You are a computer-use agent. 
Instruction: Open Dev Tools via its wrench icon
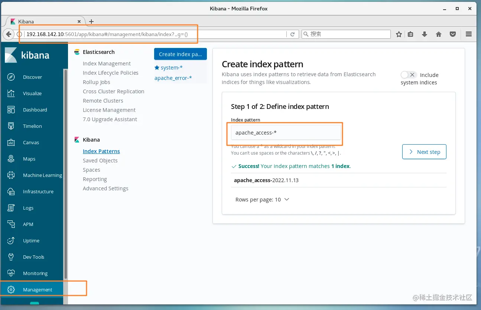(11, 257)
